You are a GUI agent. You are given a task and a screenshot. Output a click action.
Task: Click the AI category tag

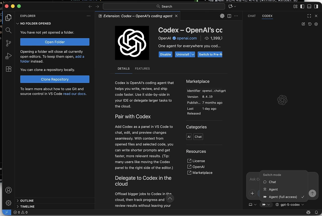coord(189,137)
